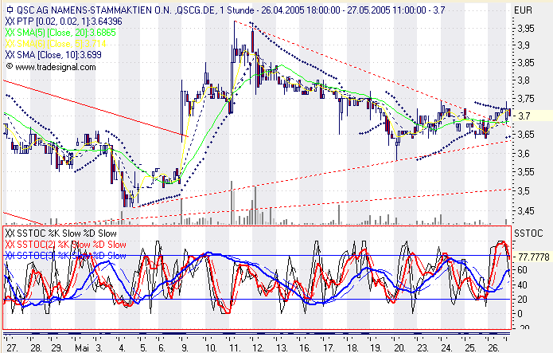Click the 3,45 price axis label
The height and width of the screenshot is (353, 553).
tap(525, 211)
